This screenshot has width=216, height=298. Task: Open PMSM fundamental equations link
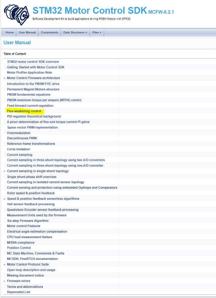(29, 95)
